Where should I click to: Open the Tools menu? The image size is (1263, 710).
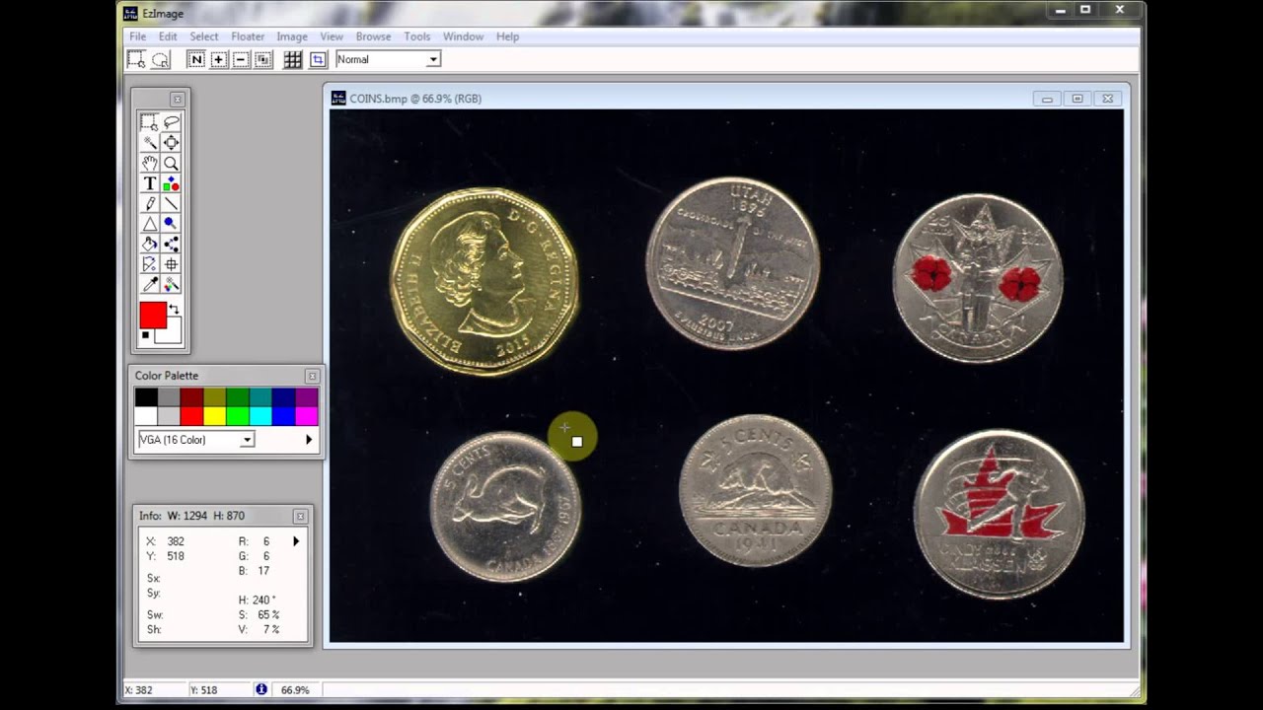pyautogui.click(x=417, y=36)
